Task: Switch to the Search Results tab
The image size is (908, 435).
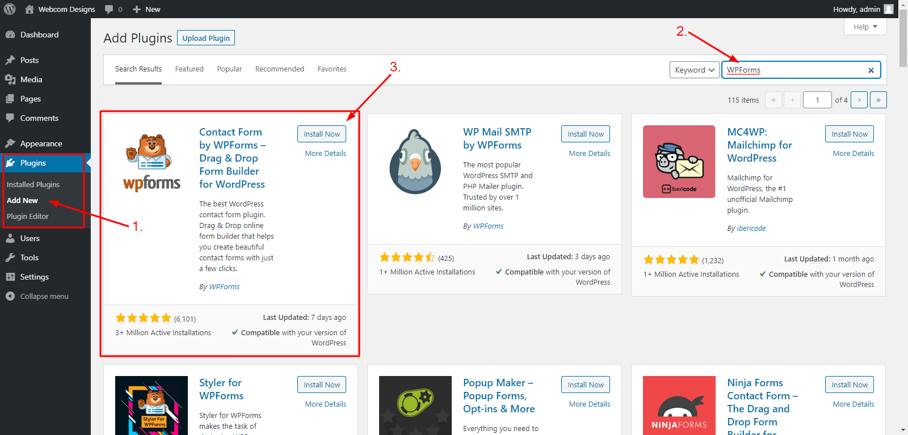Action: point(138,69)
